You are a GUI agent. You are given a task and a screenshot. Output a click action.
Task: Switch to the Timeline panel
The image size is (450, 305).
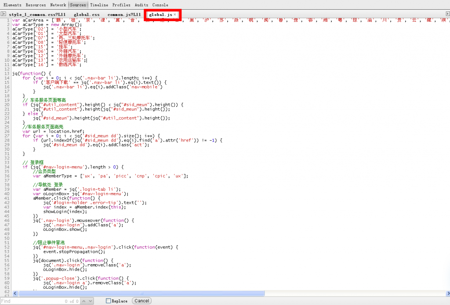point(99,5)
